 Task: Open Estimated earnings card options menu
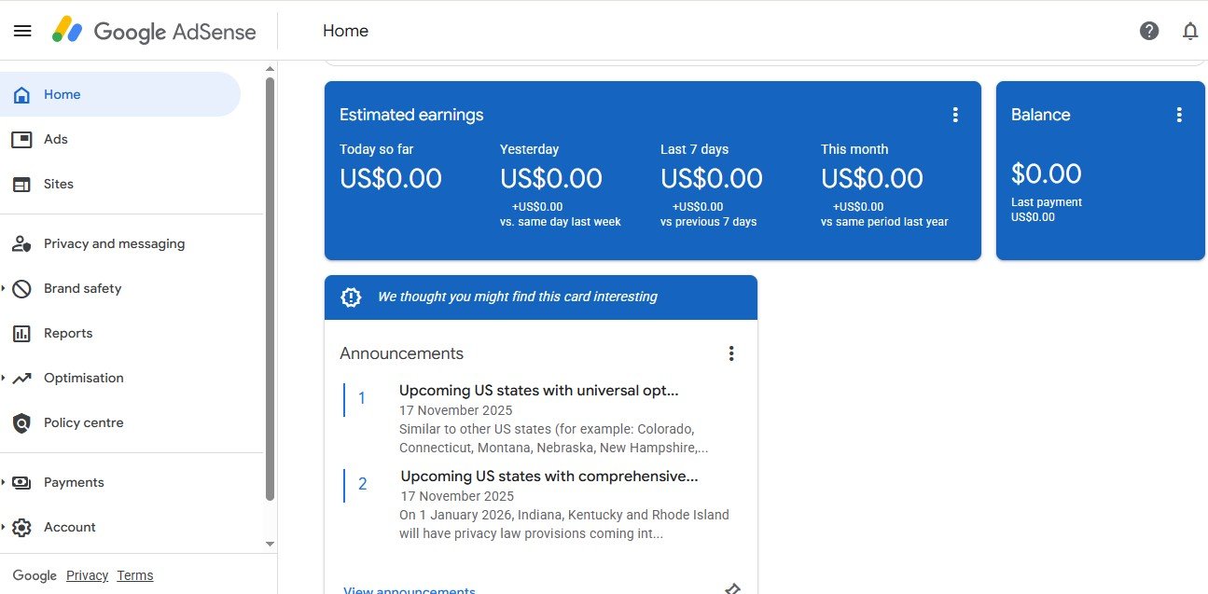point(955,115)
